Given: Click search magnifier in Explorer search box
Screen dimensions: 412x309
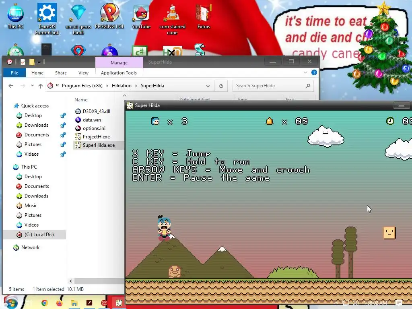Looking at the screenshot, I should pos(308,86).
